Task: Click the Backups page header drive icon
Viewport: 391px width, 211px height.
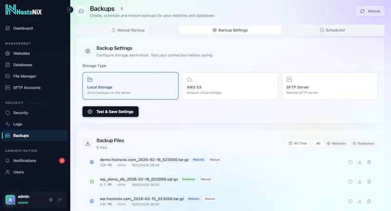Action: click(81, 11)
